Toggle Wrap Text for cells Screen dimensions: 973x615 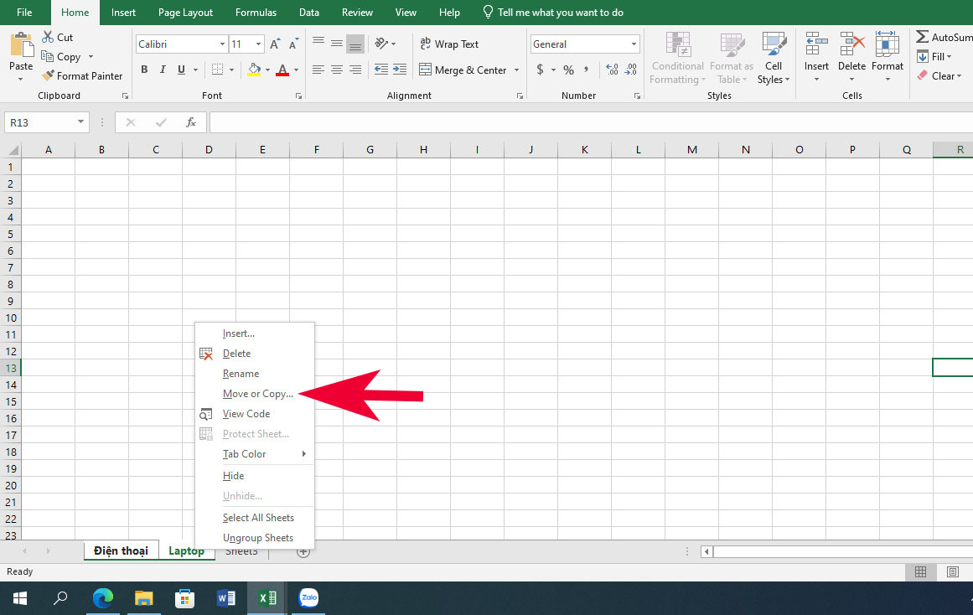pyautogui.click(x=448, y=44)
